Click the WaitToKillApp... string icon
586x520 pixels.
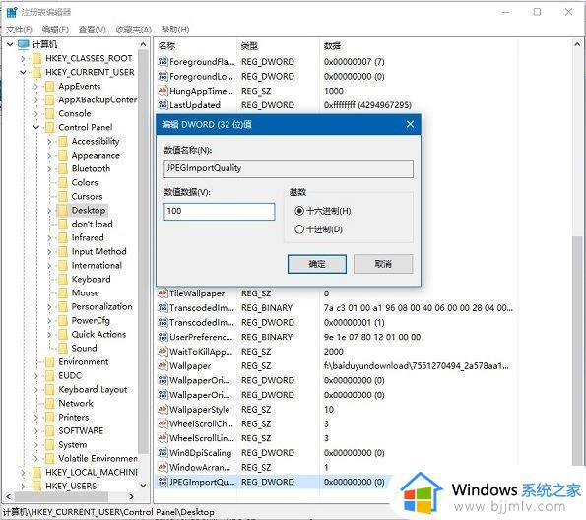pos(163,352)
